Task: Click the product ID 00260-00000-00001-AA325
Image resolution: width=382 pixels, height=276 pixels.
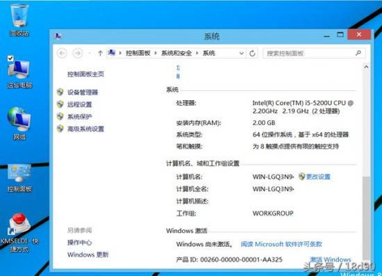Action: [241, 260]
